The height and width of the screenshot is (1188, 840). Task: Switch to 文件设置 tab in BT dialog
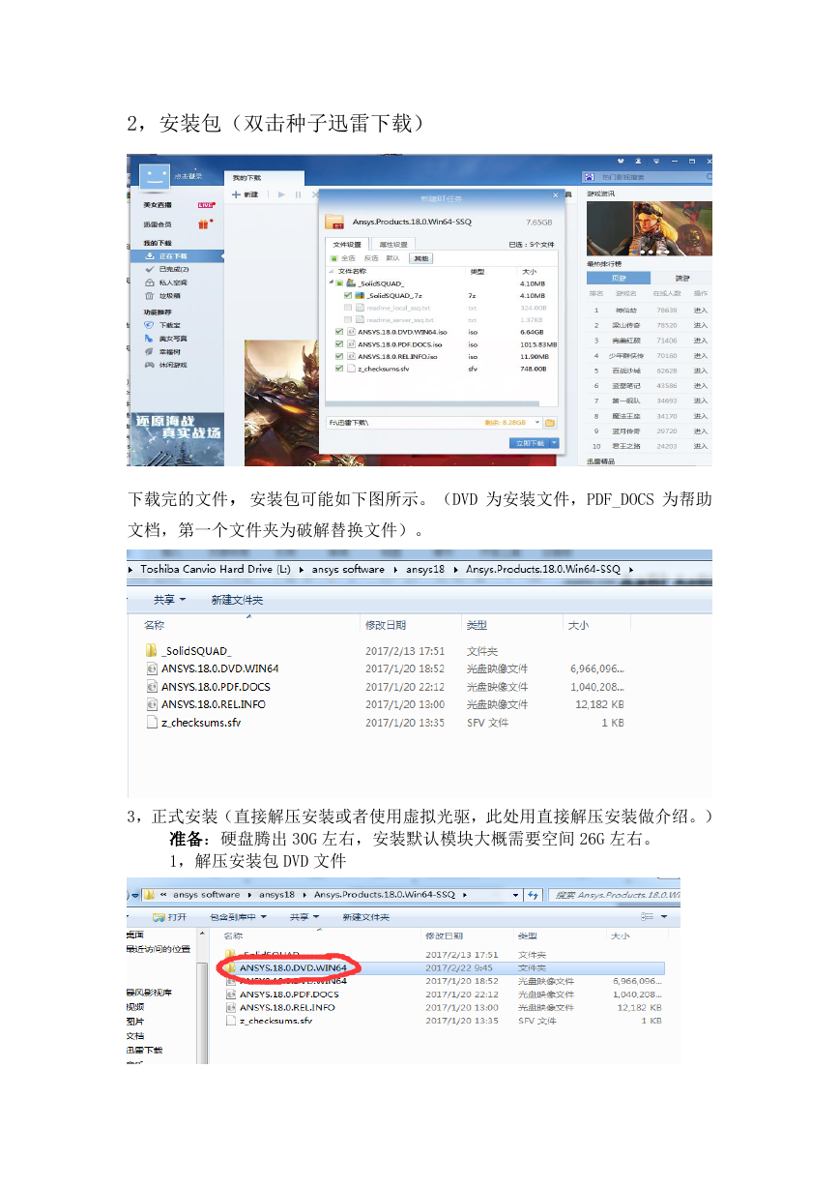(347, 244)
